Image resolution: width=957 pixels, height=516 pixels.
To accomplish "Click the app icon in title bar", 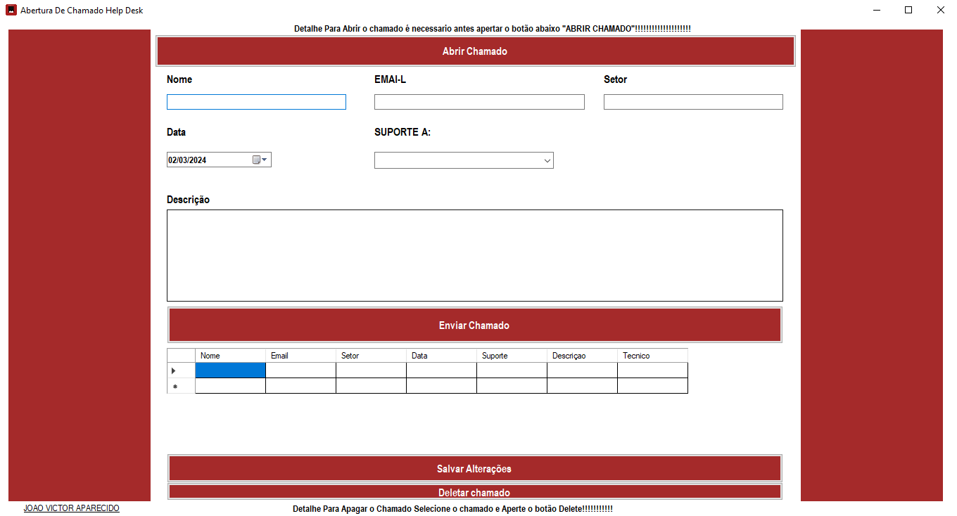I will 11,11.
